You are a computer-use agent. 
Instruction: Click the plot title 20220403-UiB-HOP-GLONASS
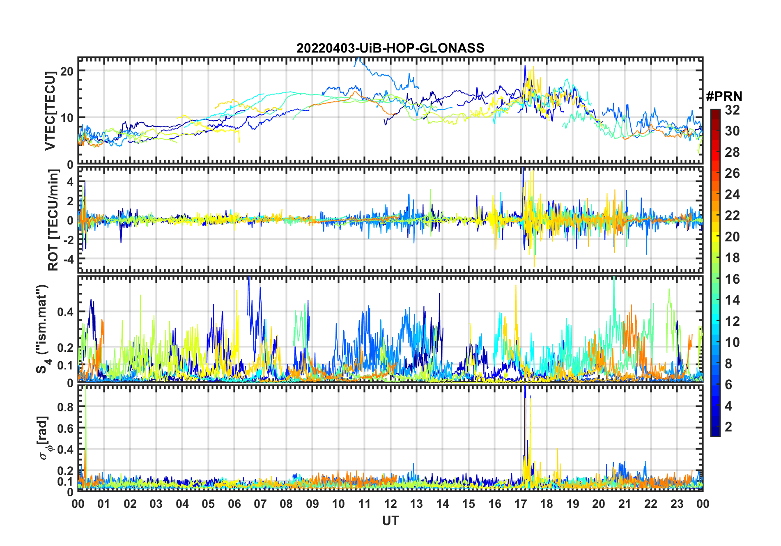pyautogui.click(x=390, y=48)
